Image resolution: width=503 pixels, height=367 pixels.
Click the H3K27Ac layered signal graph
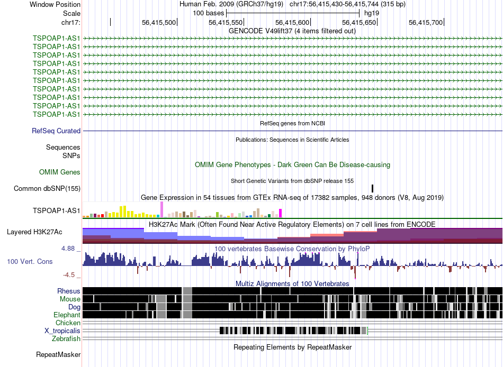(x=293, y=235)
